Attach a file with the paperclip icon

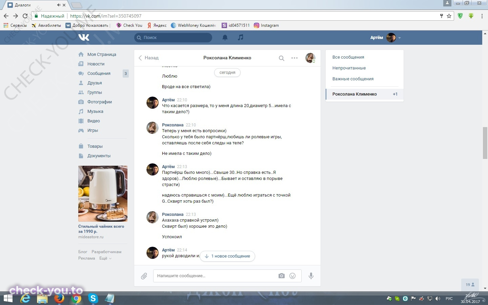144,276
